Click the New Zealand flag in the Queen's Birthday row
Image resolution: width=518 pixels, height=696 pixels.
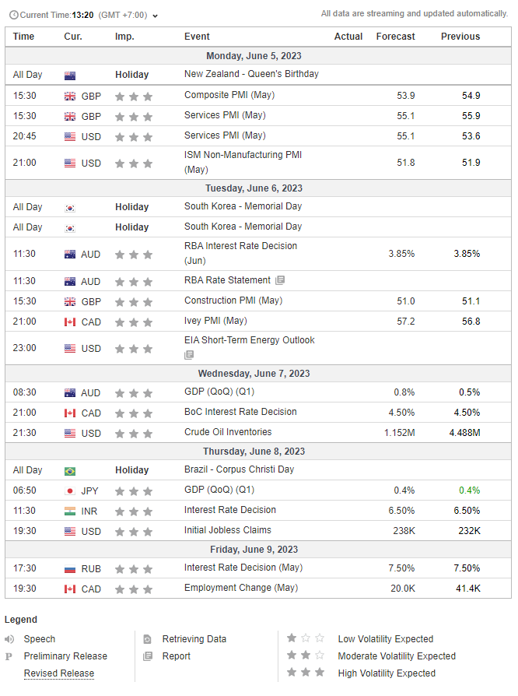70,76
